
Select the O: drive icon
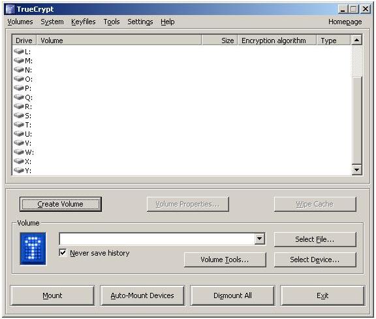(x=19, y=79)
